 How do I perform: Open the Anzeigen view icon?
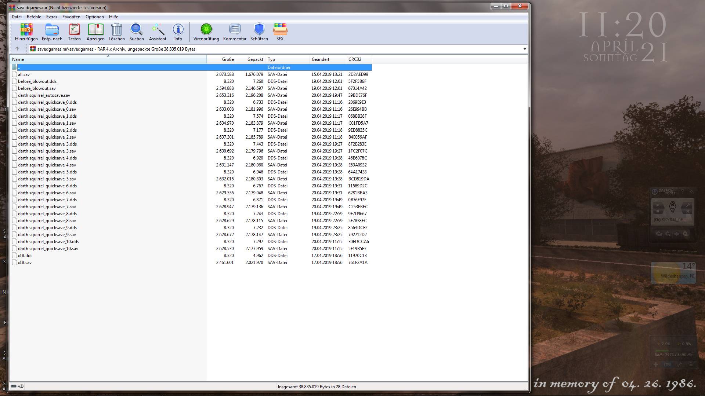pos(95,32)
